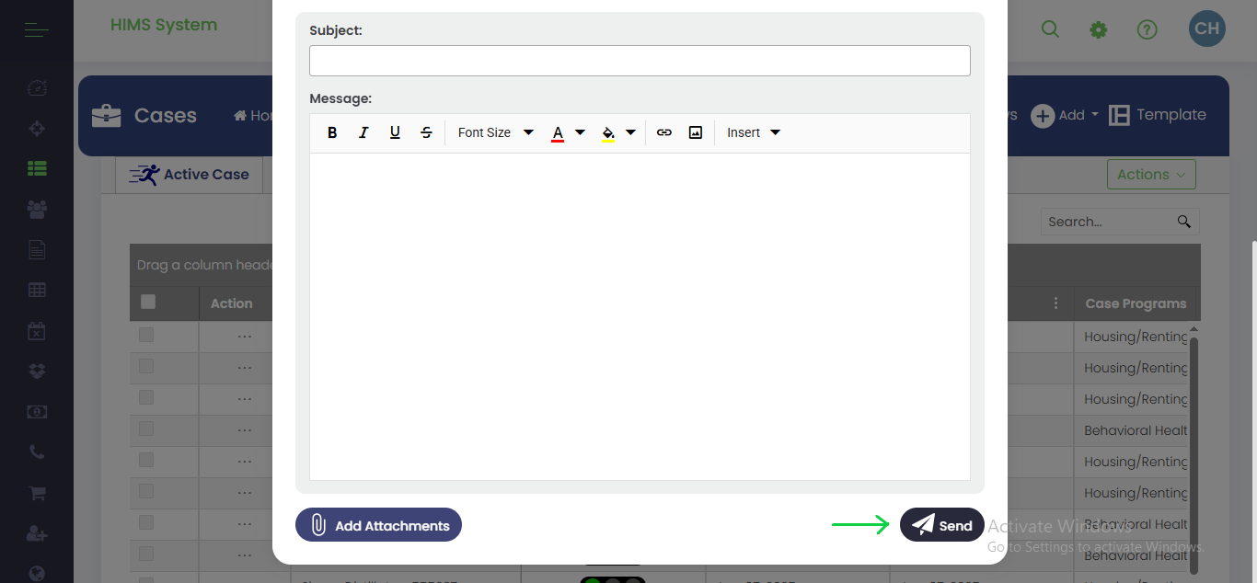
Task: Expand the Insert dropdown in editor
Action: point(754,132)
